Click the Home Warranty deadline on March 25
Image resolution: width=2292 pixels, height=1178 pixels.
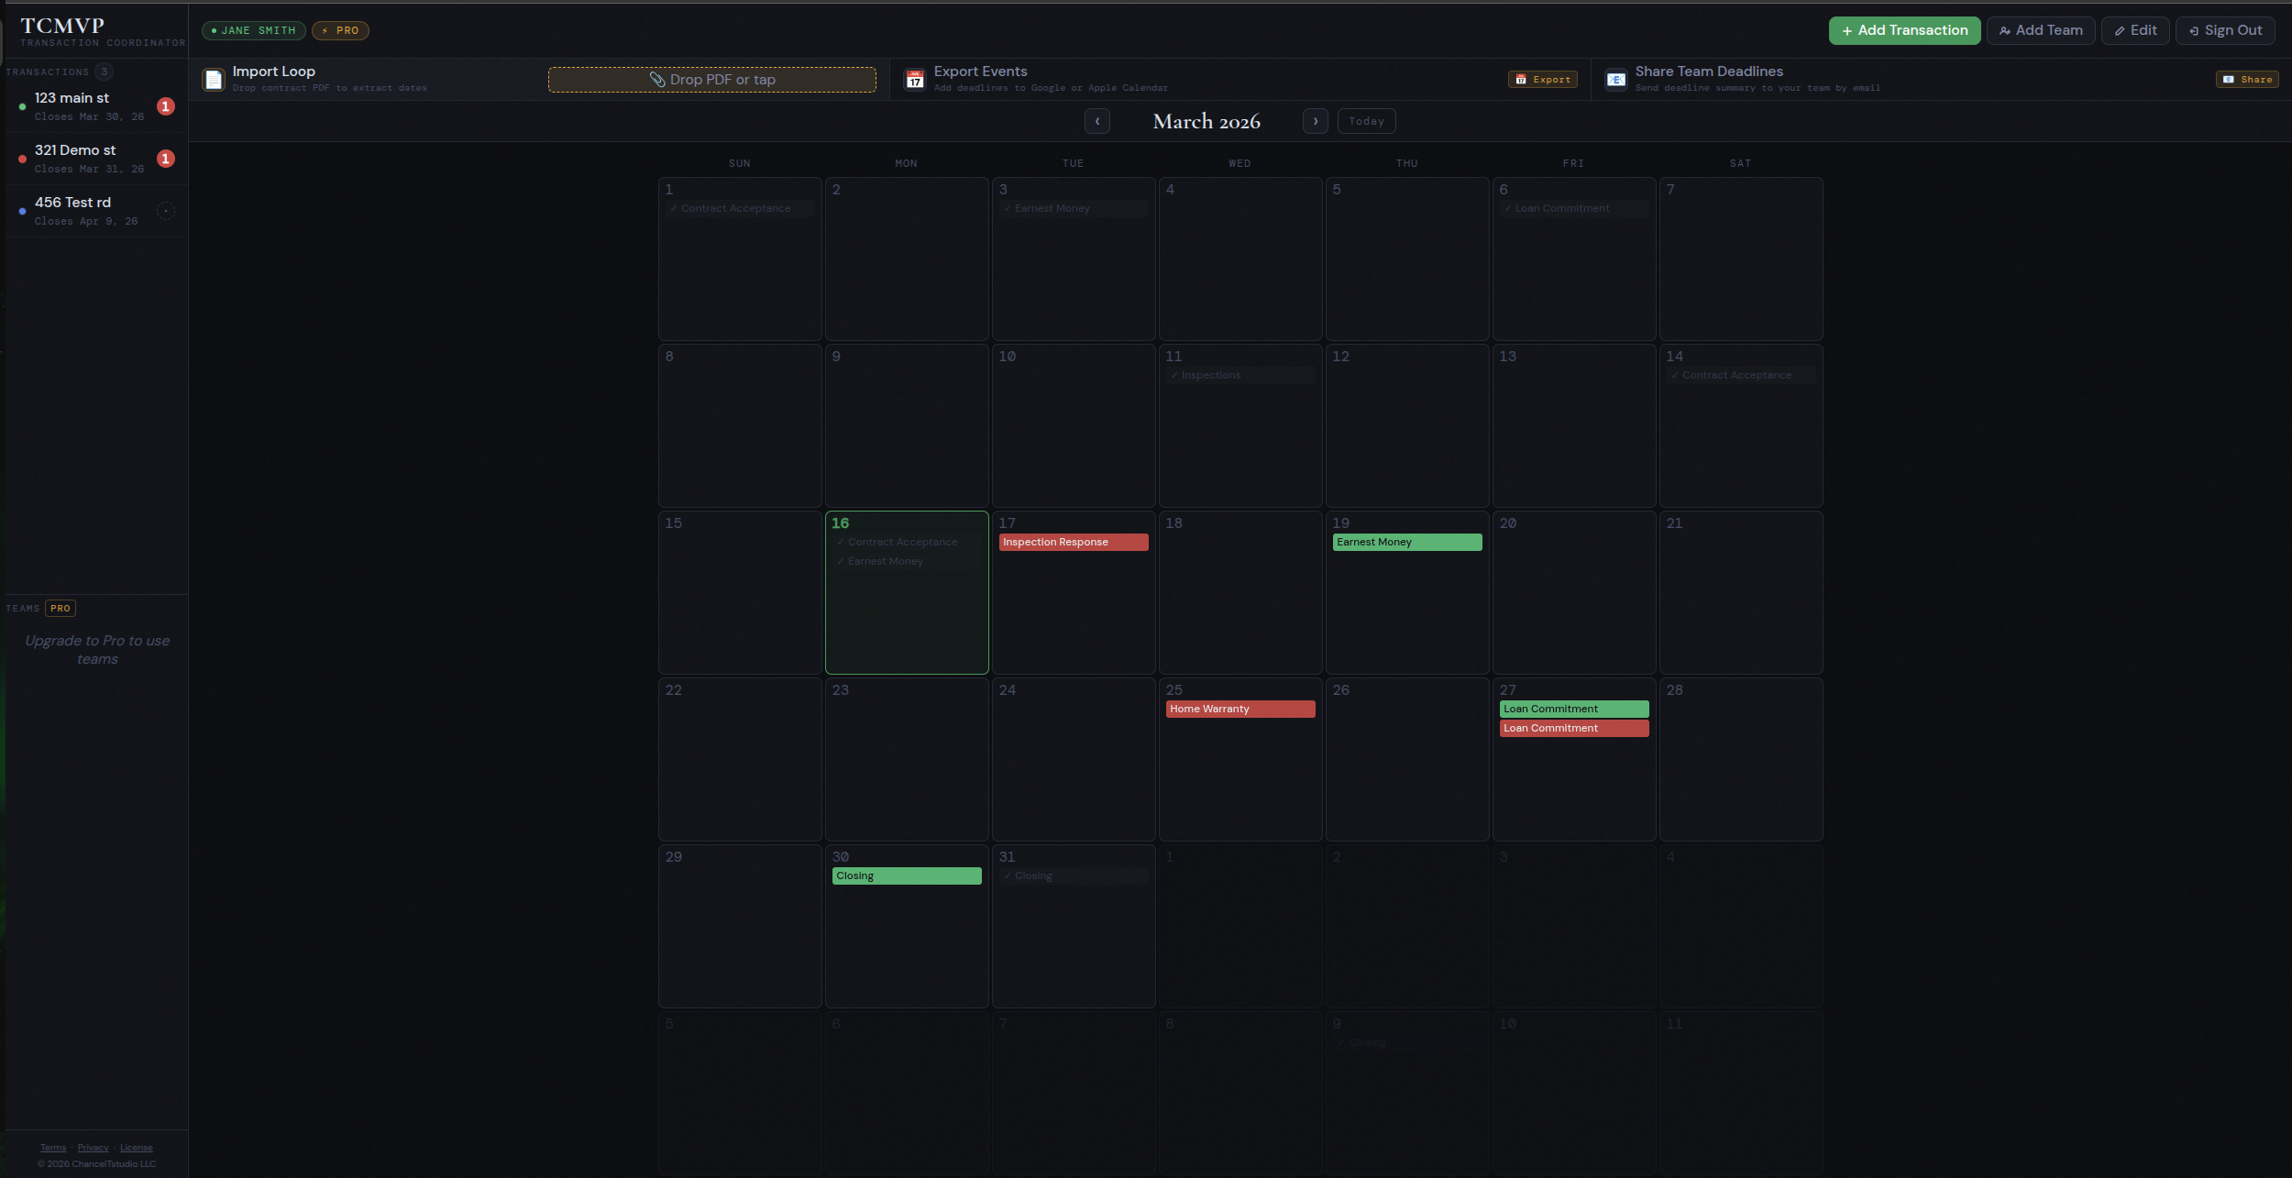(1239, 708)
